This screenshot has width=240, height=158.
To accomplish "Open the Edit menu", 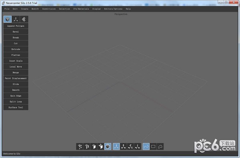I will [15, 9].
